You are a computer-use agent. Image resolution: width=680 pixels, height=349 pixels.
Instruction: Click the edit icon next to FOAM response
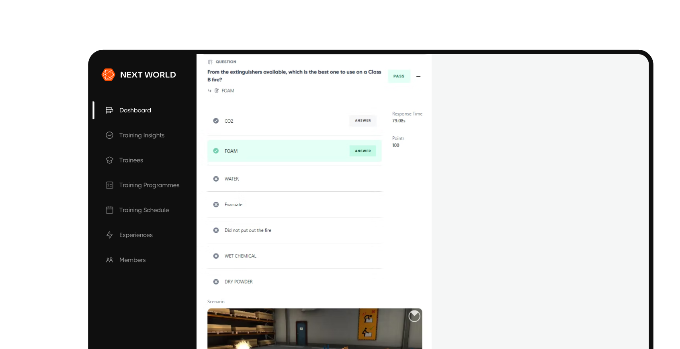tap(217, 91)
